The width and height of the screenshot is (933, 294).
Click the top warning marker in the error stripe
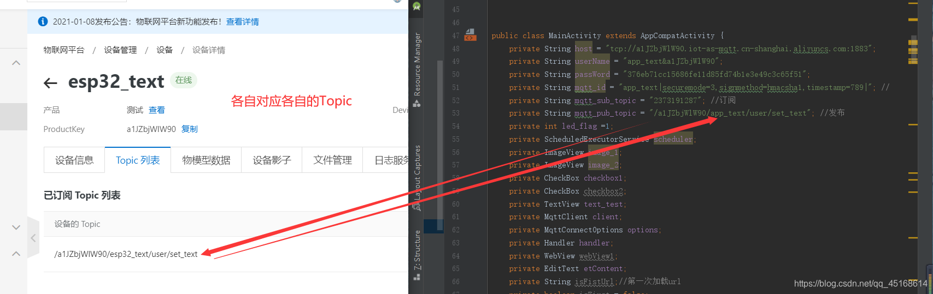pos(913,3)
